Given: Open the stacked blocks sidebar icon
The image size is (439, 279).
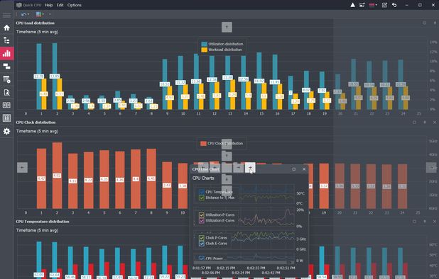Looking at the screenshot, I should click(6, 66).
